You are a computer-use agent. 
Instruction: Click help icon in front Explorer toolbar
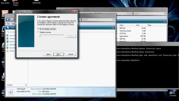(113, 27)
